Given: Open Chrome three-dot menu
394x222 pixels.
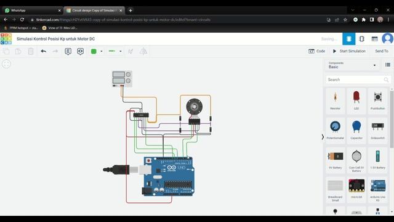Looking at the screenshot, I should [388, 20].
